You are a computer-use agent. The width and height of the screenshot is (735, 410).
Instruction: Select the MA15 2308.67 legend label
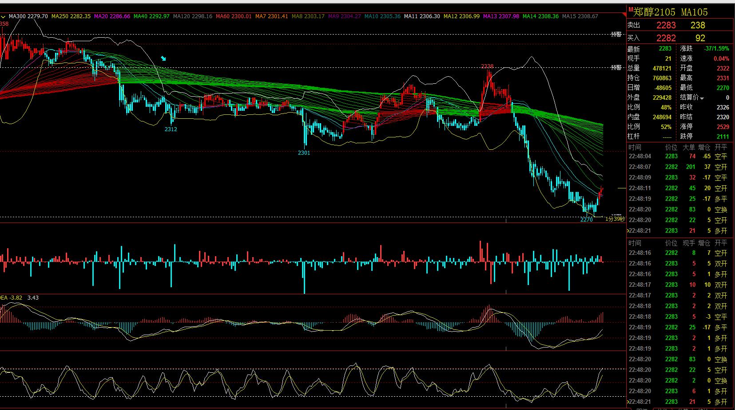tap(580, 16)
